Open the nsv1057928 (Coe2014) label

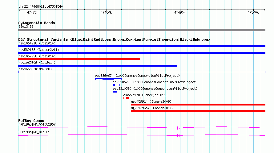pos(37,56)
